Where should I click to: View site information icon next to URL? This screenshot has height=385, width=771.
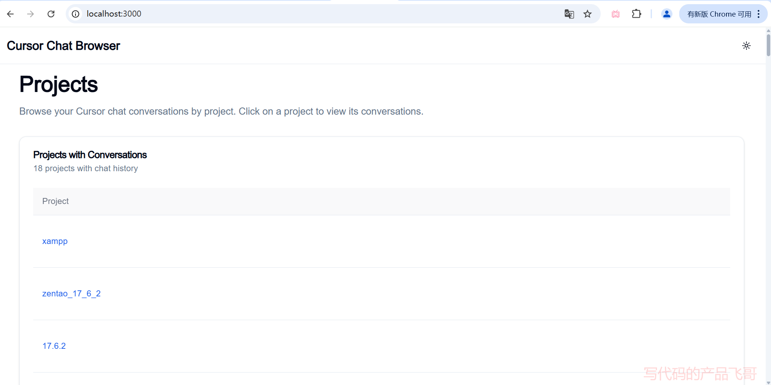(x=76, y=14)
